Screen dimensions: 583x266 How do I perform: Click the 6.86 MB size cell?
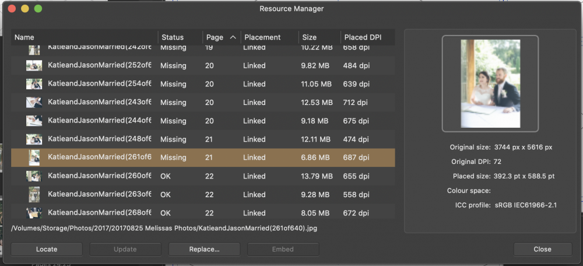(x=315, y=157)
